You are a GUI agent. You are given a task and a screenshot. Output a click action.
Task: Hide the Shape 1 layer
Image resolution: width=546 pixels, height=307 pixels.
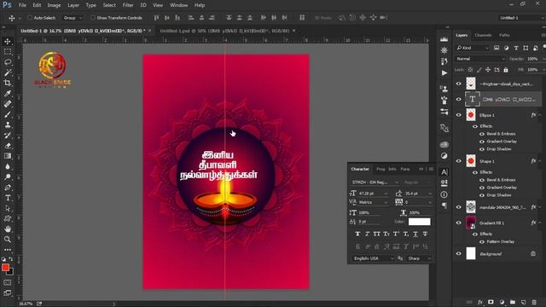click(x=459, y=161)
